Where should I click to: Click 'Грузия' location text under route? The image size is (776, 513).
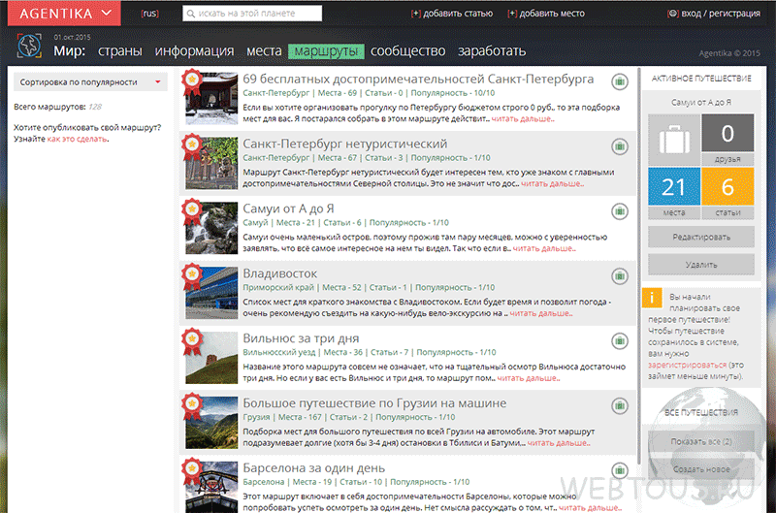coord(256,417)
